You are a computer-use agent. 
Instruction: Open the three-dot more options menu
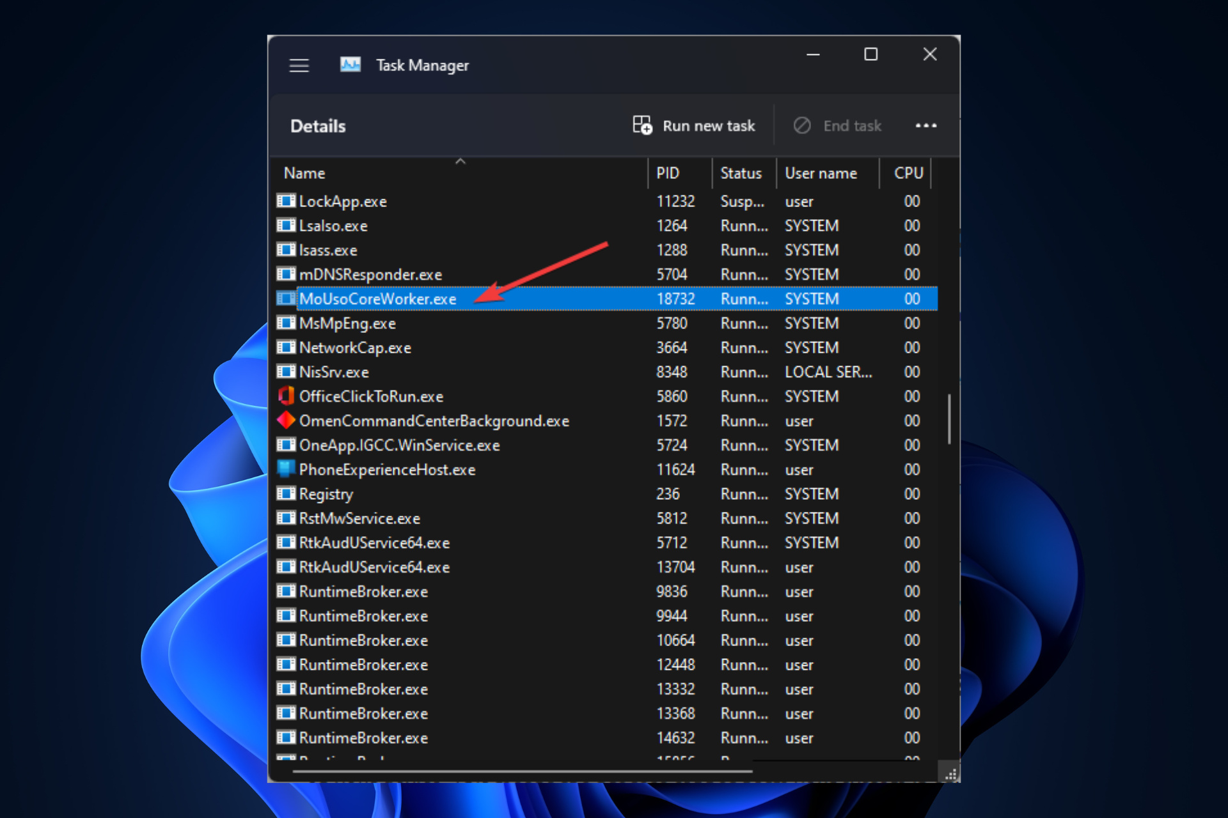925,125
